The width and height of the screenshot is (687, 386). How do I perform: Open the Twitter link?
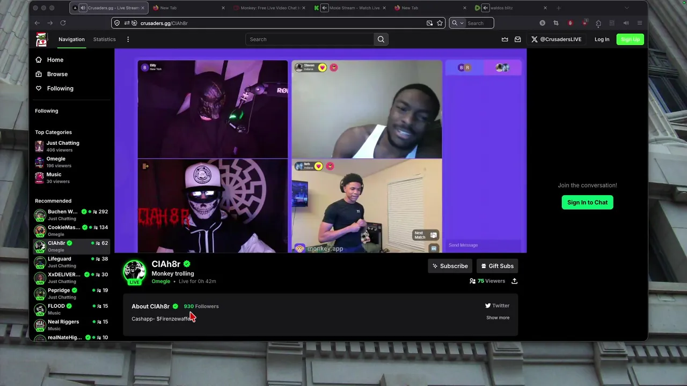(x=497, y=306)
